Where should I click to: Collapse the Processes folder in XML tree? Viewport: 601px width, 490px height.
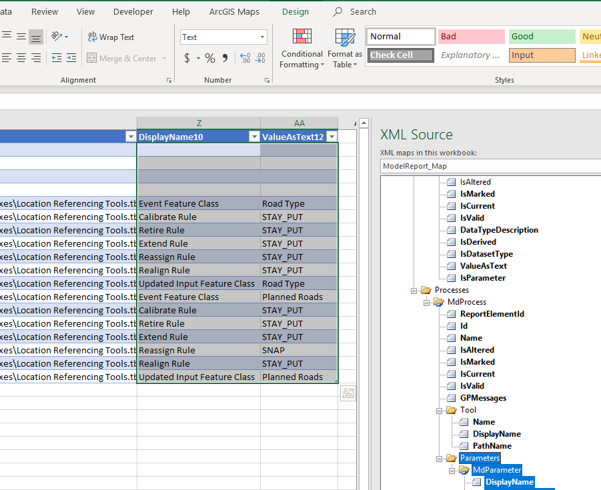[x=414, y=290]
